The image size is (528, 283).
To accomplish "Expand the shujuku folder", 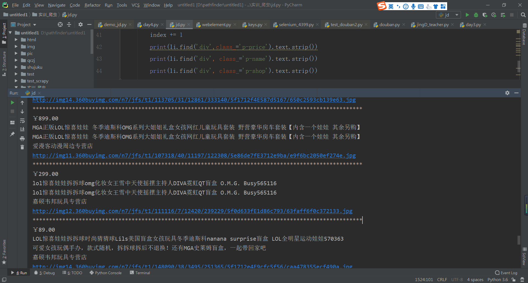I will pos(16,67).
